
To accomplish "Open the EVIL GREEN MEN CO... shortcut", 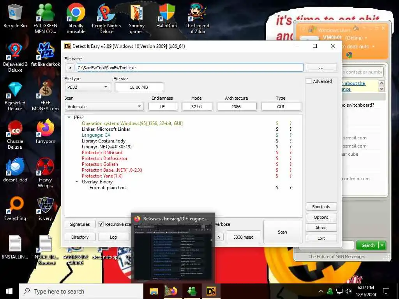I will [x=45, y=18].
